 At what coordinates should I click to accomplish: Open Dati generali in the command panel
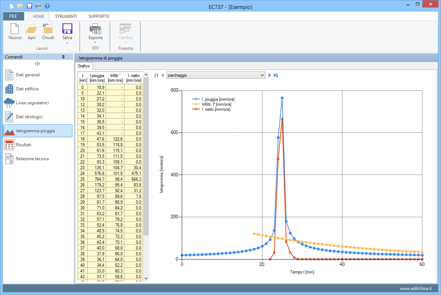point(28,75)
